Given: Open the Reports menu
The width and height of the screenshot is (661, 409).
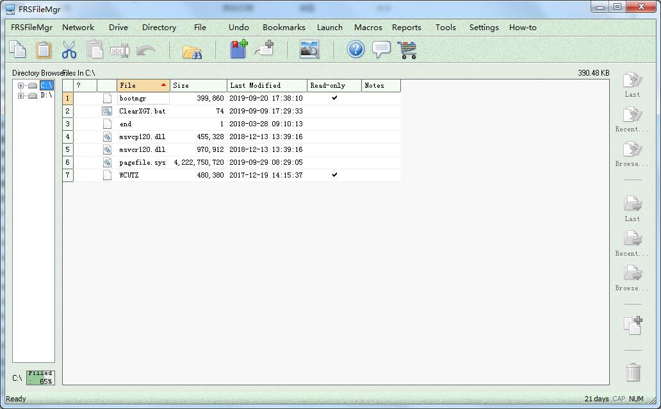Looking at the screenshot, I should (x=406, y=28).
